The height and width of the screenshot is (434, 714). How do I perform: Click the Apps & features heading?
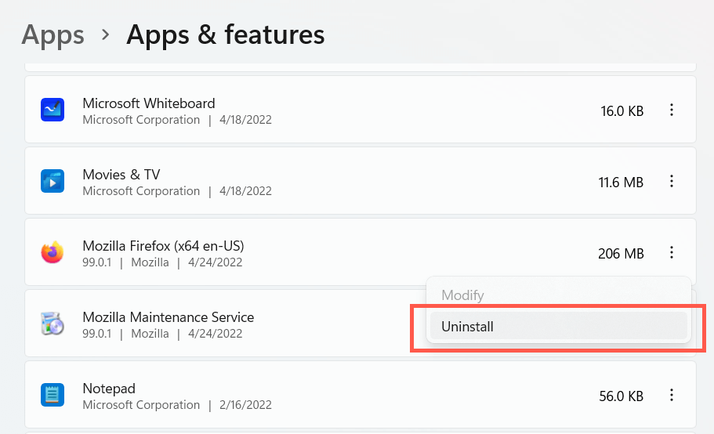click(225, 34)
